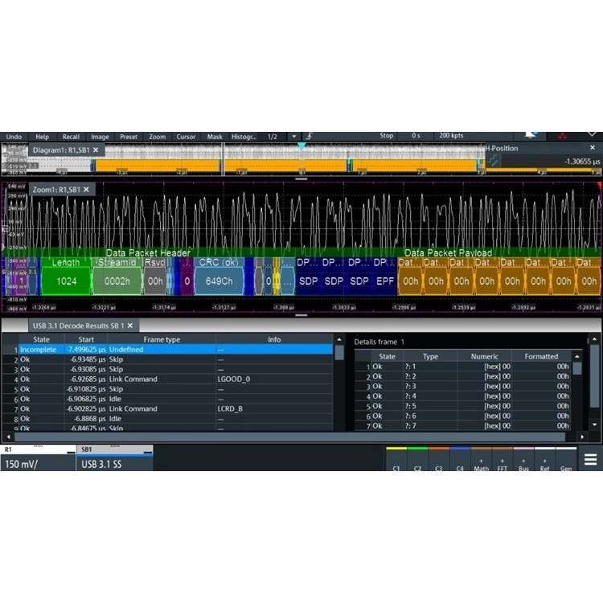The width and height of the screenshot is (603, 603).
Task: Add a serial Bus
Action: click(x=523, y=459)
